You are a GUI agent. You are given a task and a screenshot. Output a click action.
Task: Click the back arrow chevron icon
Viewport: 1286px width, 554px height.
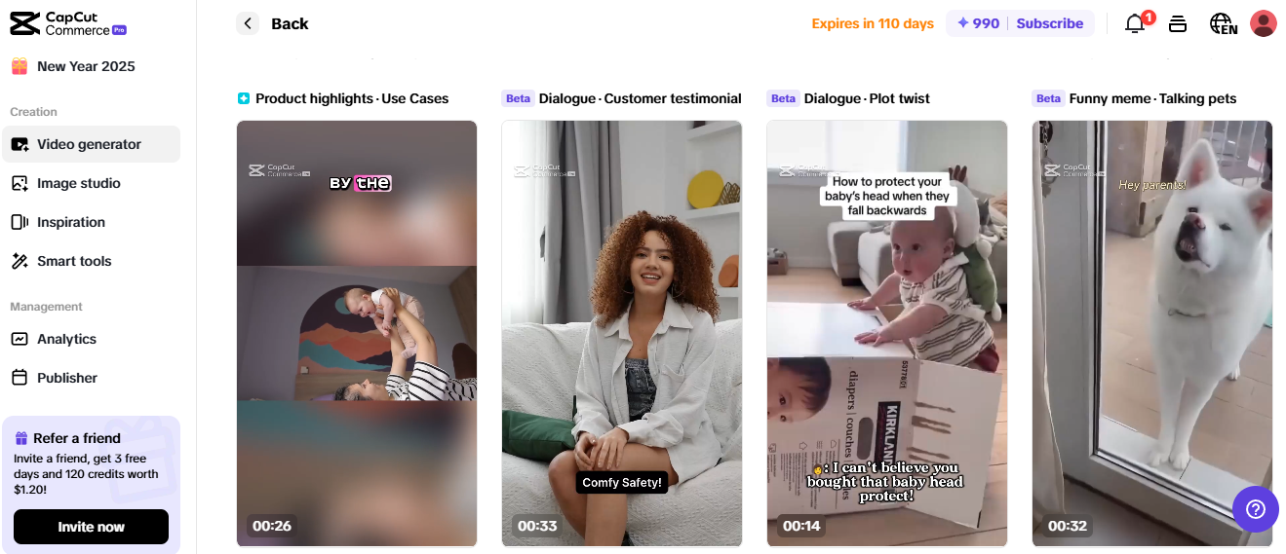pos(248,23)
